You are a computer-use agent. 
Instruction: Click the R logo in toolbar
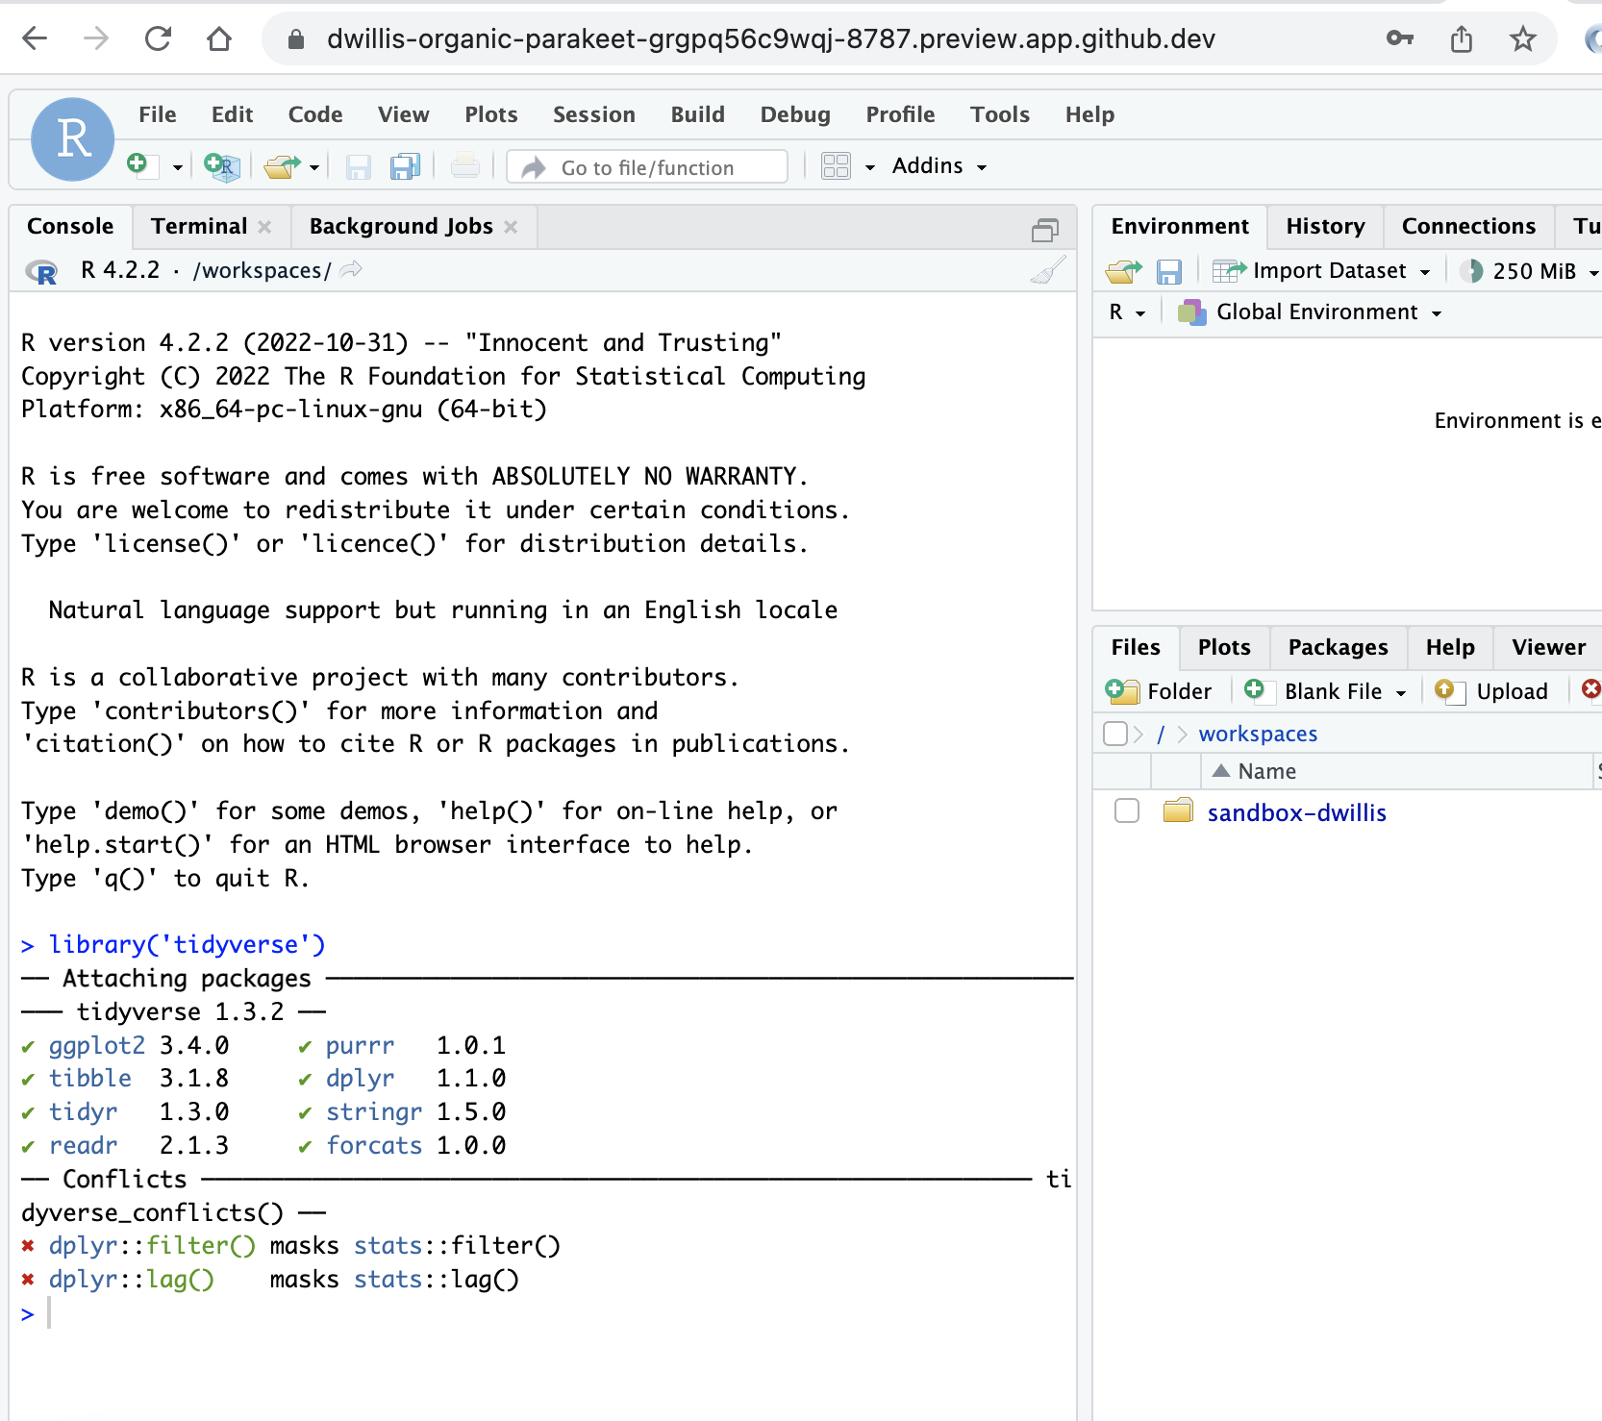(73, 139)
